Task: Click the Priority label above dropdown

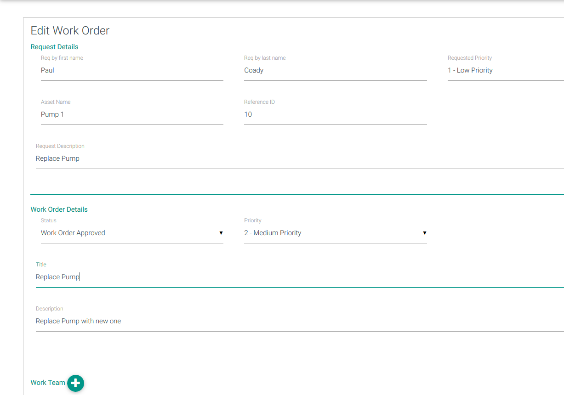Action: tap(253, 220)
